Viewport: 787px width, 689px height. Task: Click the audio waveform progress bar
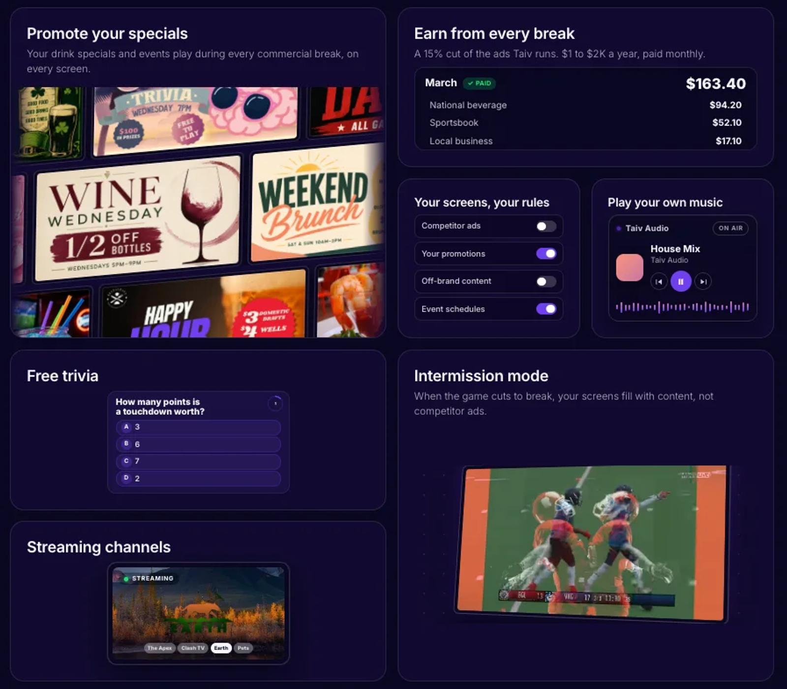(x=682, y=307)
